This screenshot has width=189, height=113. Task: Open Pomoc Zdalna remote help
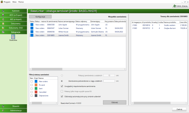click(180, 6)
